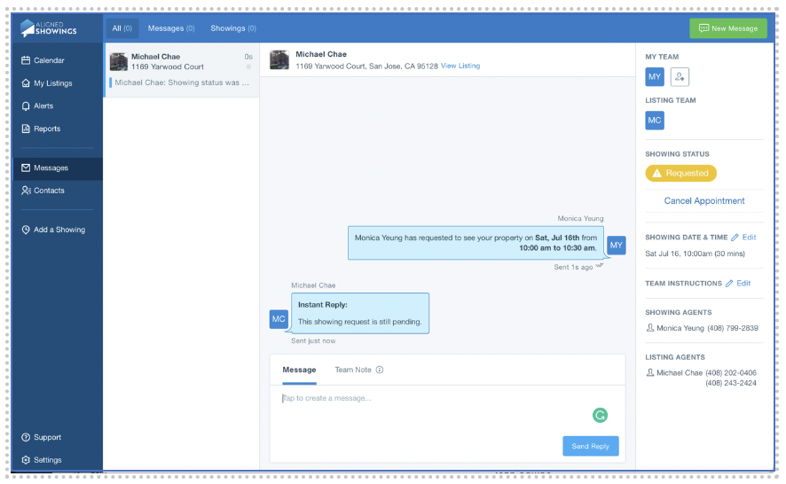The width and height of the screenshot is (786, 484).
Task: Click the Instant Reply message bubble
Action: point(360,313)
